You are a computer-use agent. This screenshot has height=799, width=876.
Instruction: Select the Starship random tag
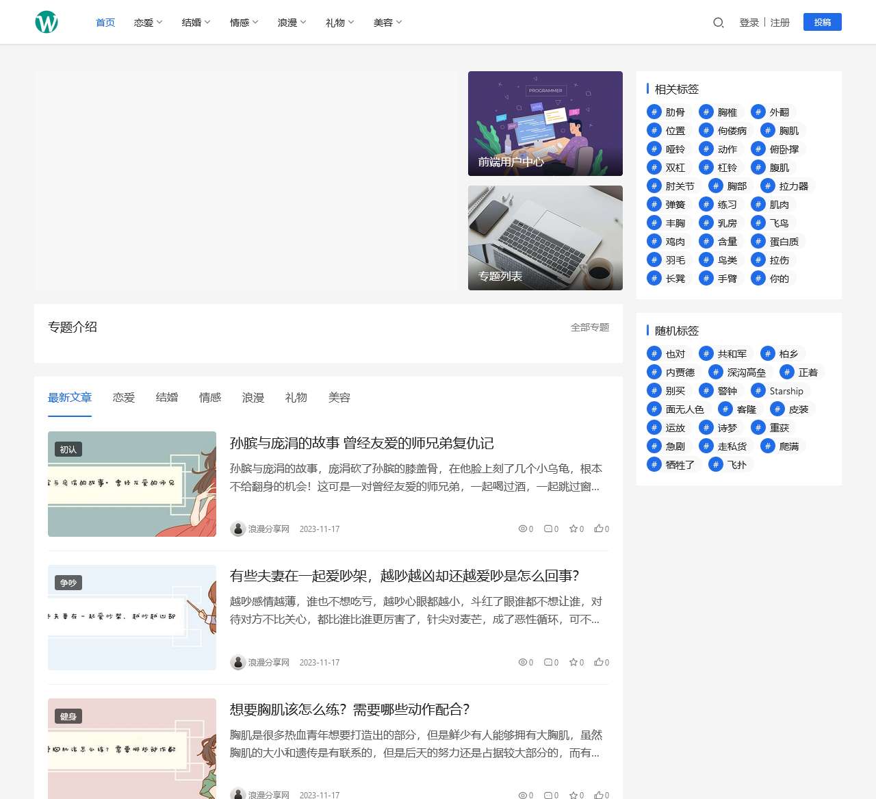click(x=780, y=390)
